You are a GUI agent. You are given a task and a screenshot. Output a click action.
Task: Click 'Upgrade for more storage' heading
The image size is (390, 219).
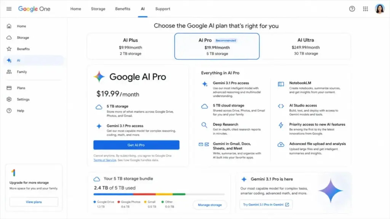point(29,182)
